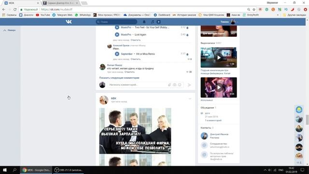Image resolution: width=309 pixels, height=174 pixels.
Task: Click the video player icon in VK header
Action: [159, 22]
